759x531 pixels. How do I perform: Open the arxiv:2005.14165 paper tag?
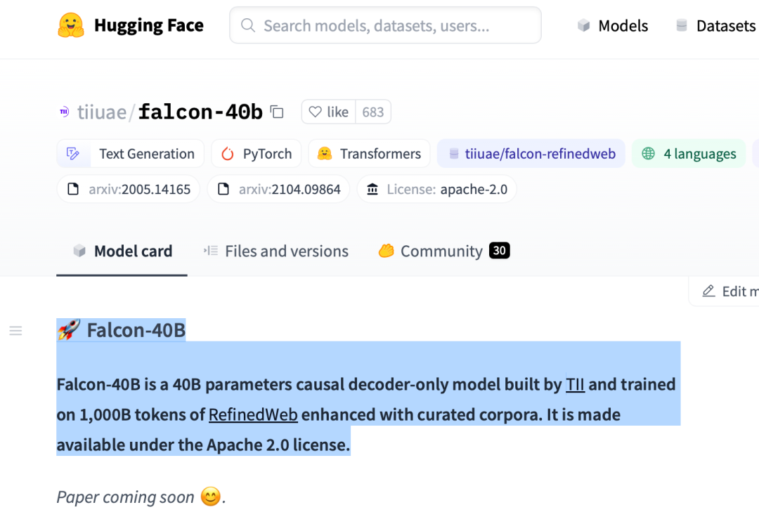click(129, 189)
